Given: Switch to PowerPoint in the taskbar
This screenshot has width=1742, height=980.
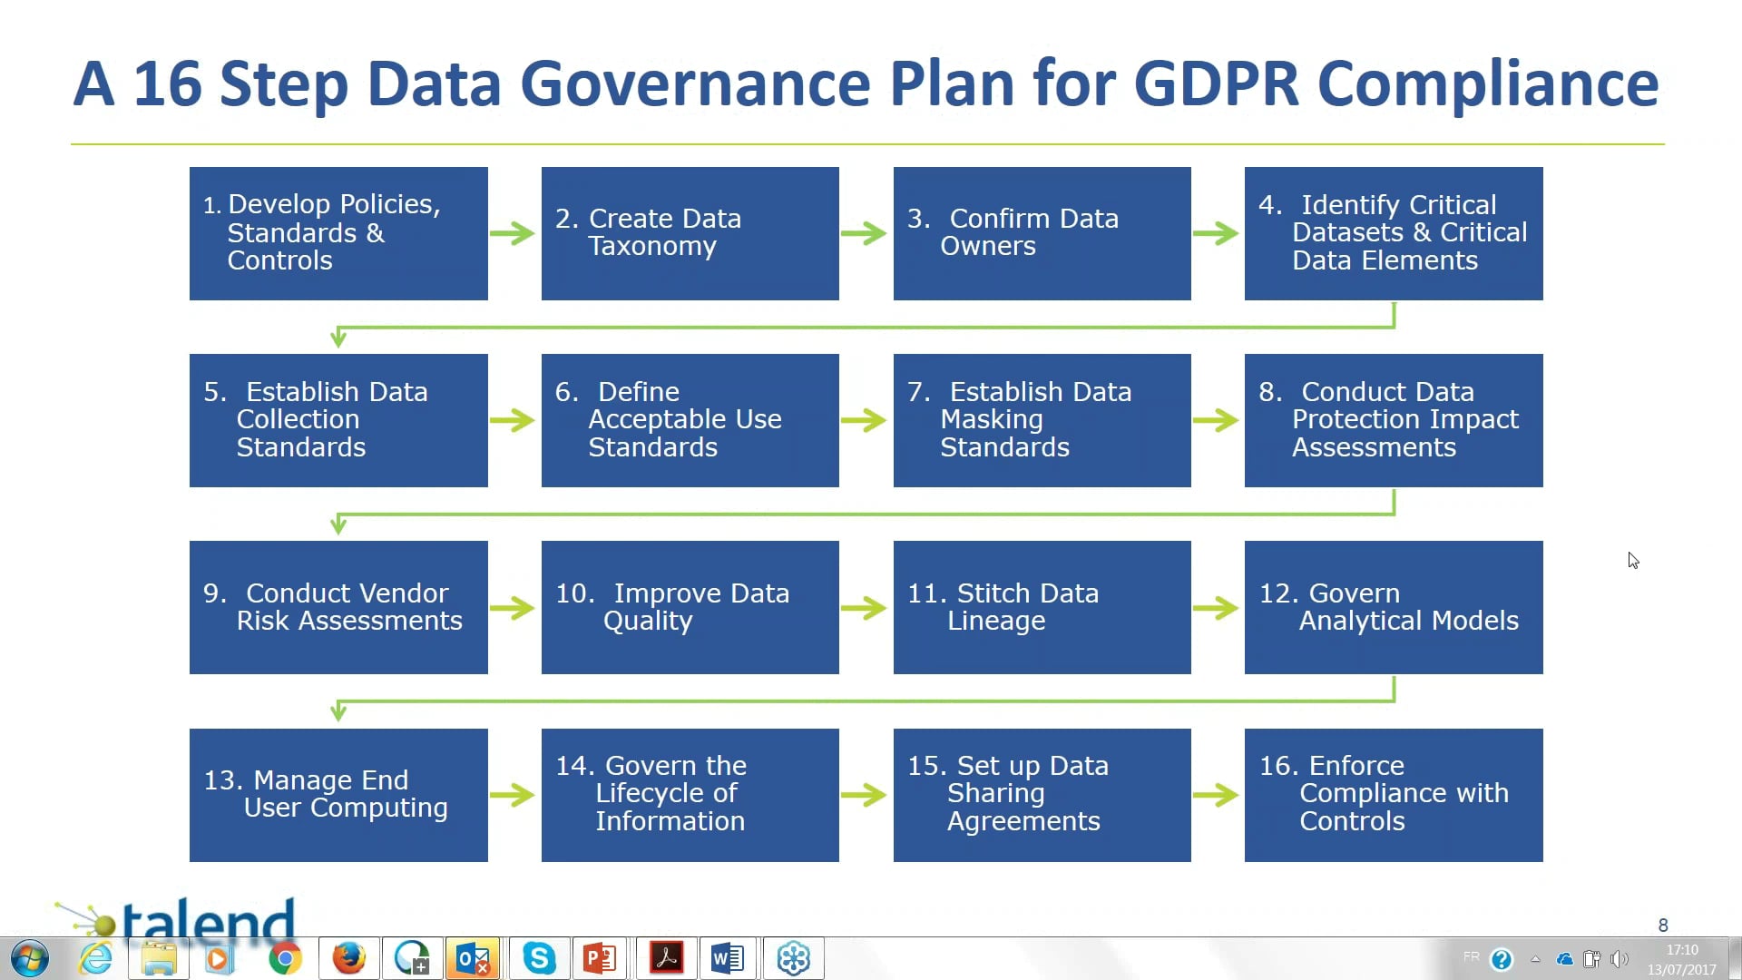Looking at the screenshot, I should pos(600,958).
